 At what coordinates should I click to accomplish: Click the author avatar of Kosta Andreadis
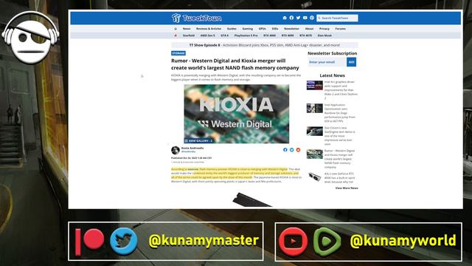[x=176, y=150]
